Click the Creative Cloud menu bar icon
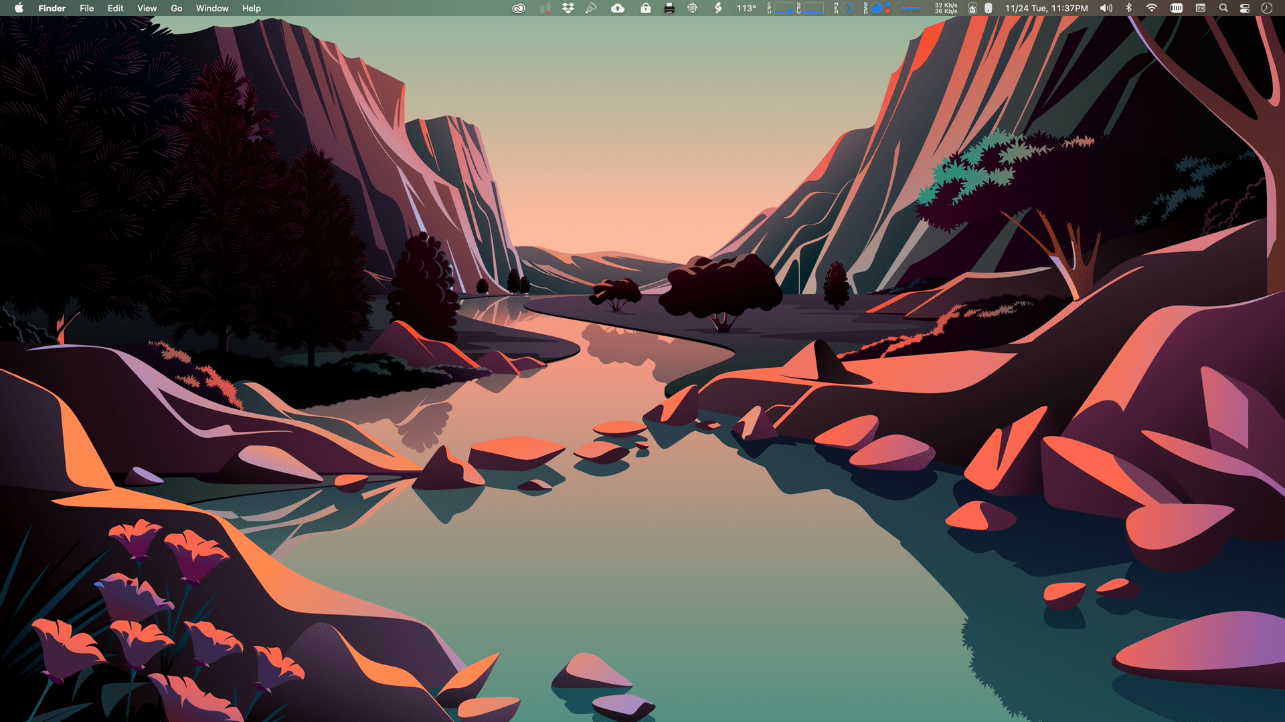The height and width of the screenshot is (722, 1285). pyautogui.click(x=519, y=8)
